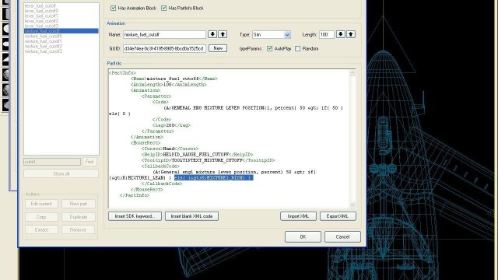Click the PartInfo XML scrollbar up arrow
Image resolution: width=498 pixels, height=280 pixels.
click(352, 73)
